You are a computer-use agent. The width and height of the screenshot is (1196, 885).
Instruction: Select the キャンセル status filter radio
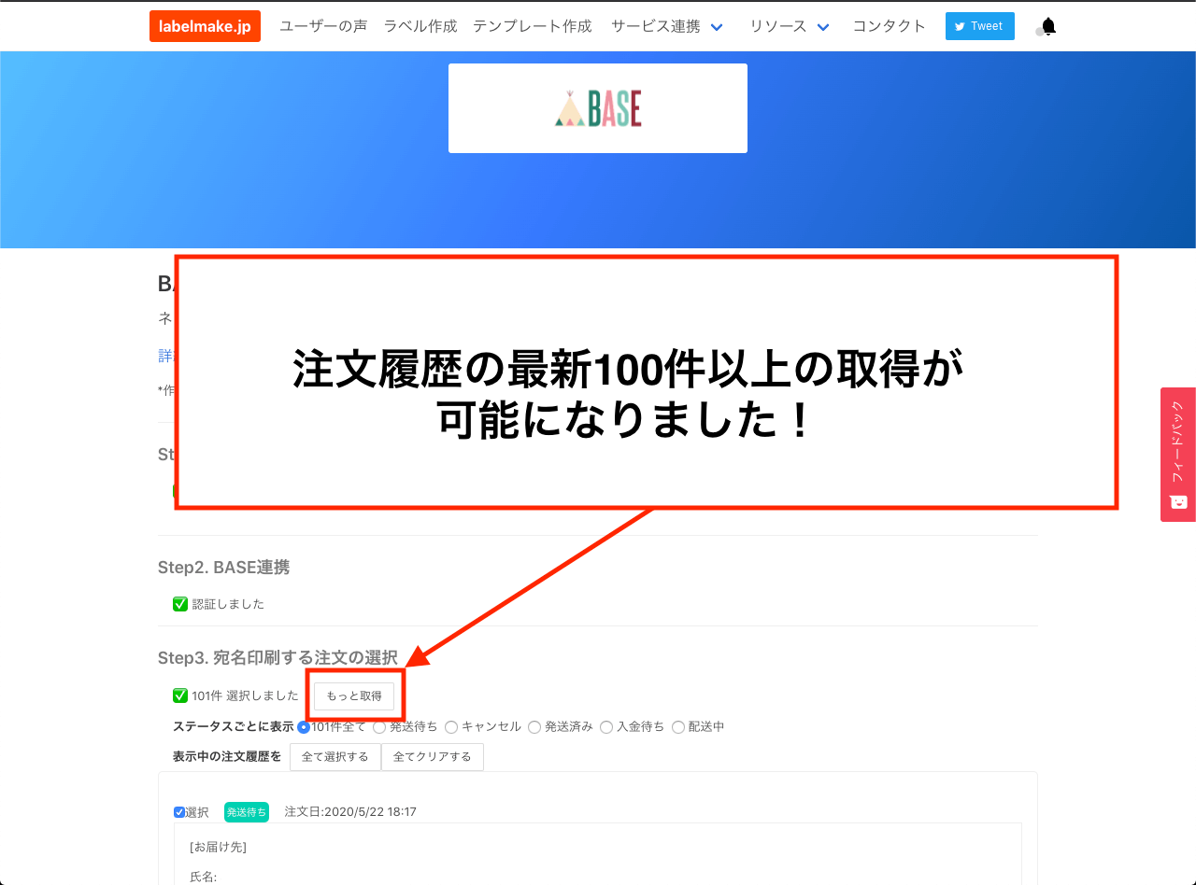451,726
